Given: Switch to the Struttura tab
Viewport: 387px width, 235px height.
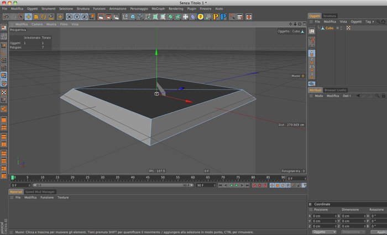Looking at the screenshot, I should (x=330, y=16).
